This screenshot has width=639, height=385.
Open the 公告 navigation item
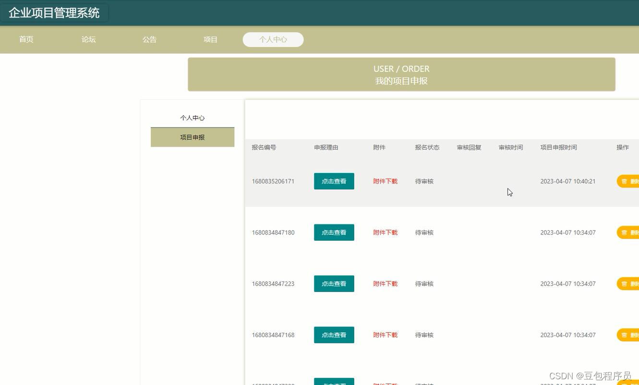[x=149, y=39]
